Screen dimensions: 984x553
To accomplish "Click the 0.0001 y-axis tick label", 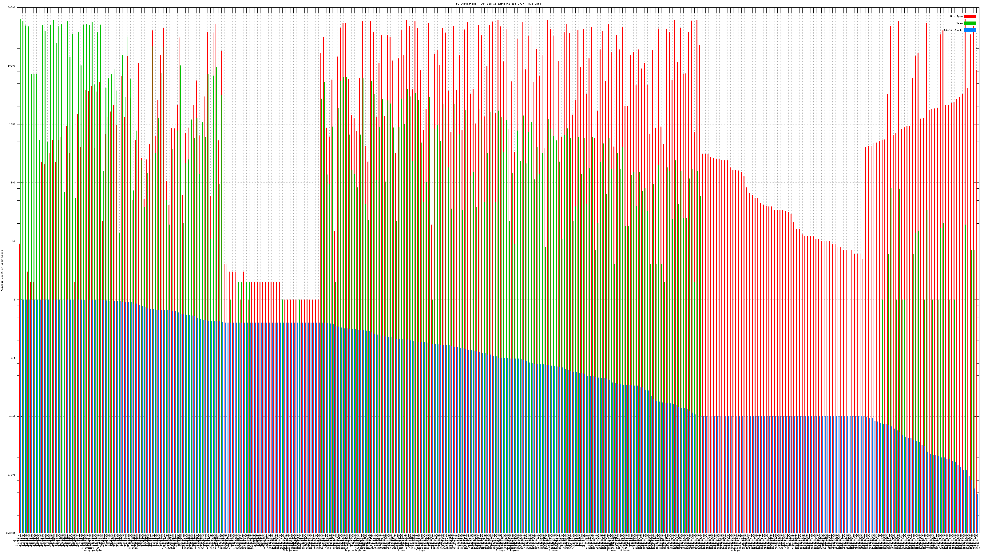I will coord(11,533).
